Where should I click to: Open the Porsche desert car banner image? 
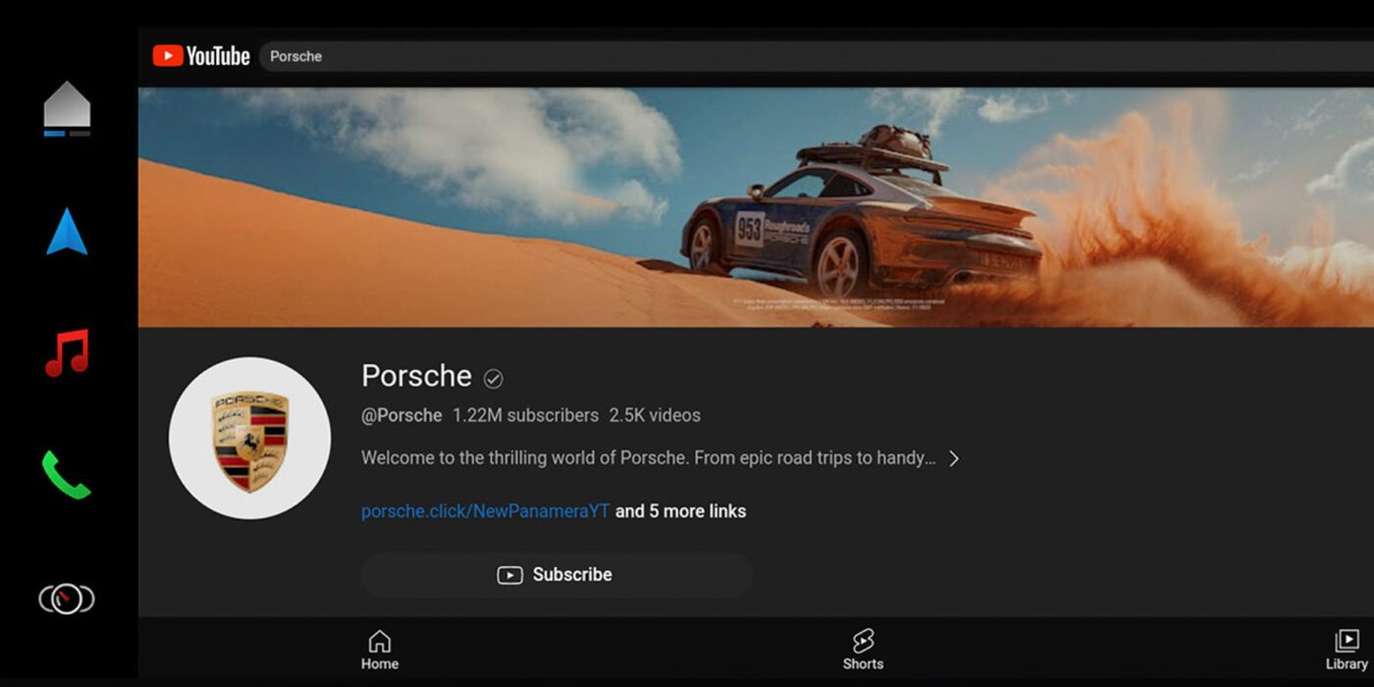point(756,207)
